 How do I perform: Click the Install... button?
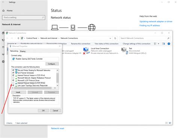(19, 92)
